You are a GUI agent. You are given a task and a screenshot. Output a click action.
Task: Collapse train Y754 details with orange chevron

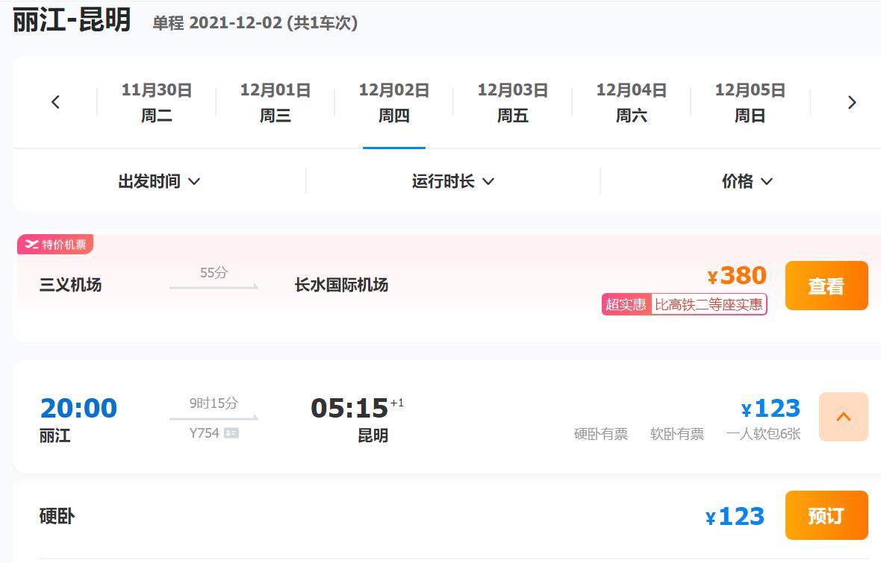point(843,417)
